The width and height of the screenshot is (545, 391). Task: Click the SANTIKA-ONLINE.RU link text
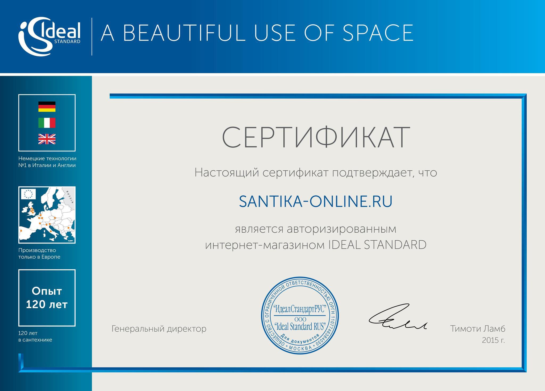pyautogui.click(x=316, y=201)
